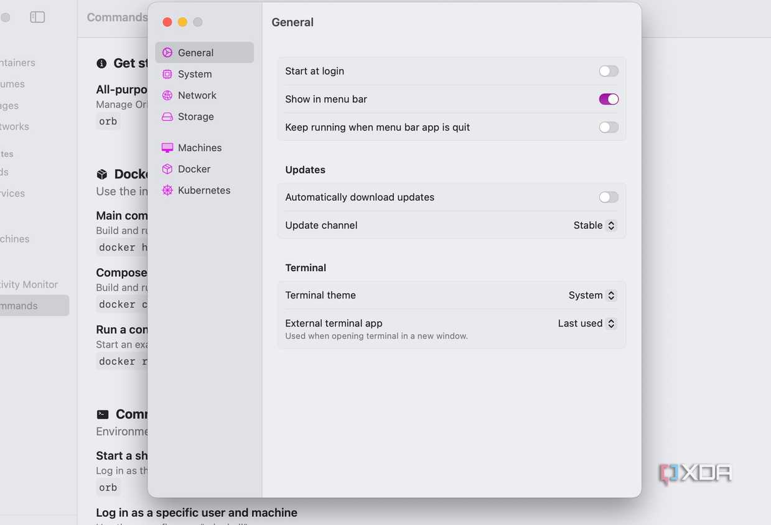Toggle Keep running when menu bar app is quit
Viewport: 771px width, 525px height.
[609, 127]
